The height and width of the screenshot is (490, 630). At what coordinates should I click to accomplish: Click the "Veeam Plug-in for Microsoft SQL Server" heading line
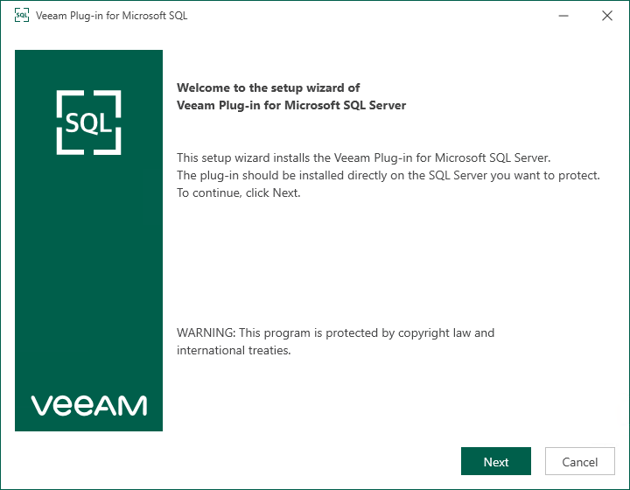coord(291,105)
